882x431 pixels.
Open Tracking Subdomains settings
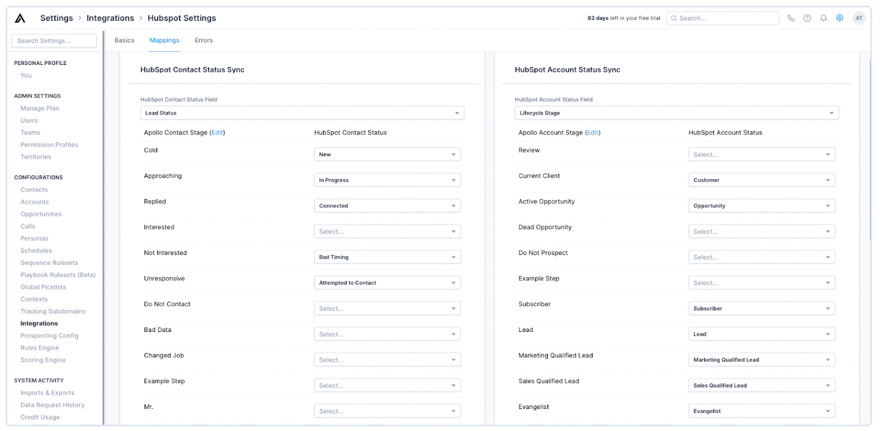point(53,312)
